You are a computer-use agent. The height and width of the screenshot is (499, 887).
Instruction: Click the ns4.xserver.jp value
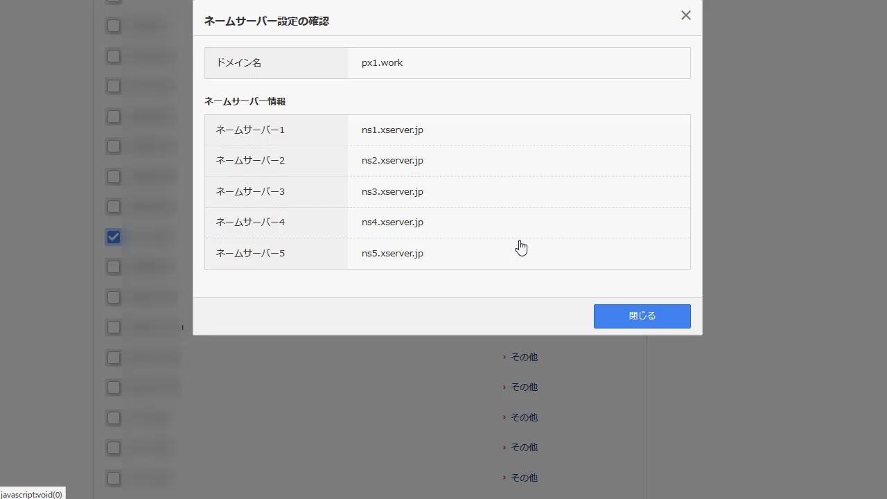coord(392,222)
